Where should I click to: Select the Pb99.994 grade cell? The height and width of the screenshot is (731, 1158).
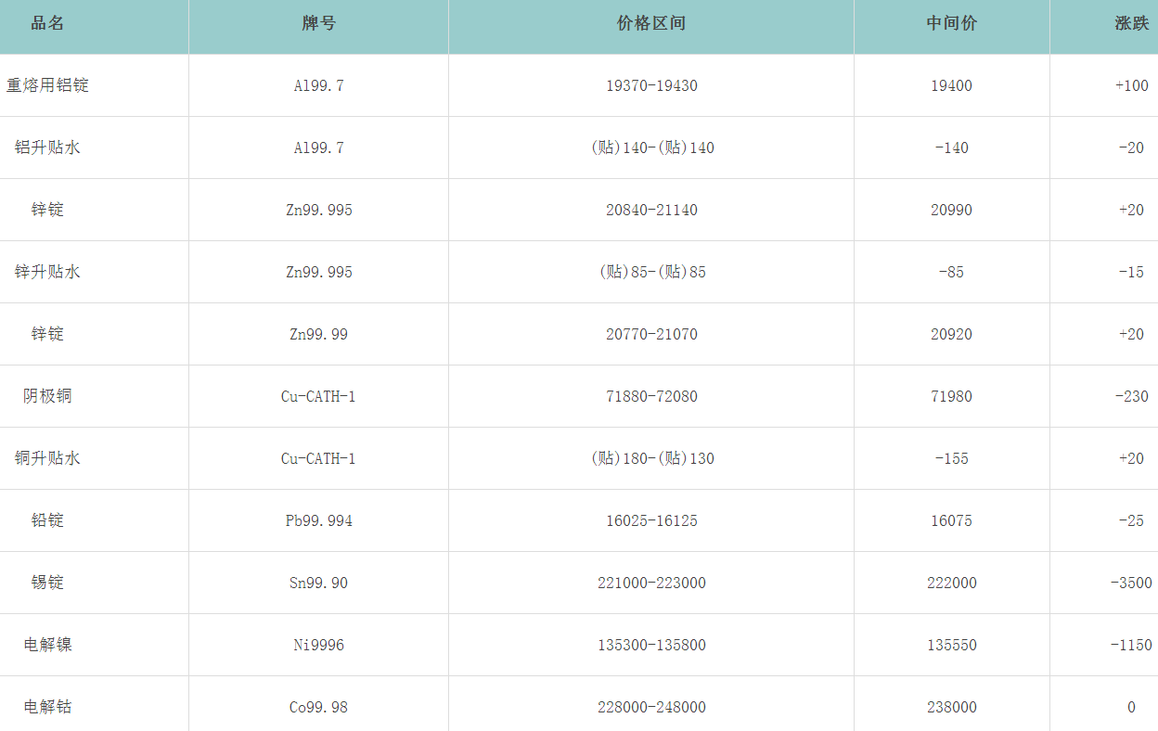click(x=318, y=520)
